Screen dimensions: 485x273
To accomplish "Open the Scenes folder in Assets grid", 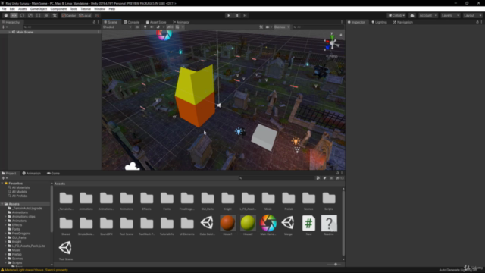I will 308,201.
